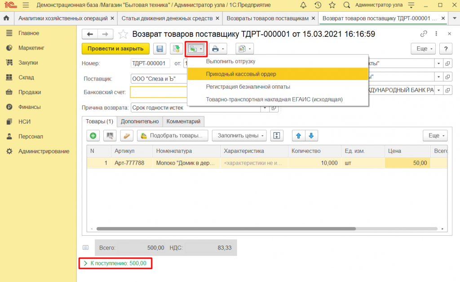Open the history clock icon in title bar
Viewport: 460px width, 282px height.
tap(318, 5)
